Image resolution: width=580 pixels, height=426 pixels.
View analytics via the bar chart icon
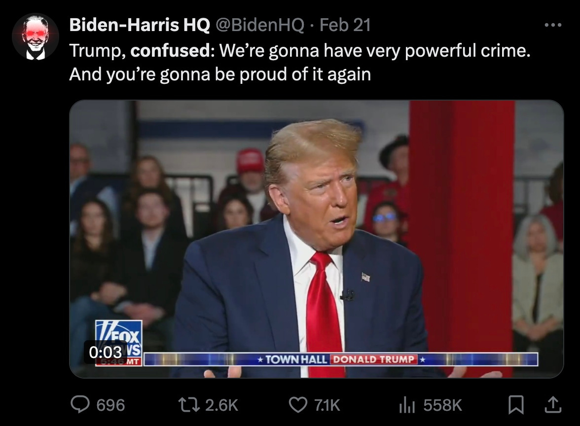407,404
